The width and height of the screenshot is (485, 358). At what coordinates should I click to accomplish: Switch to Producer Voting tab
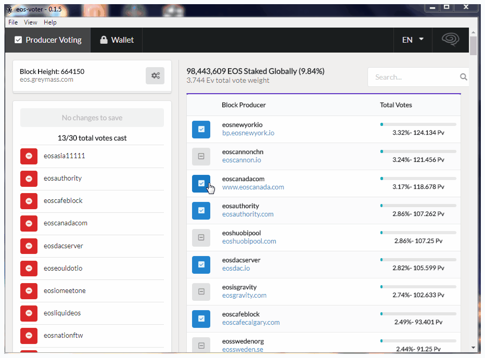pyautogui.click(x=48, y=40)
